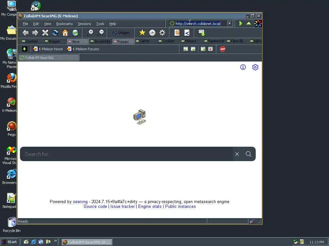Click the new tab icon with plus
329x246 pixels.
coord(203,49)
